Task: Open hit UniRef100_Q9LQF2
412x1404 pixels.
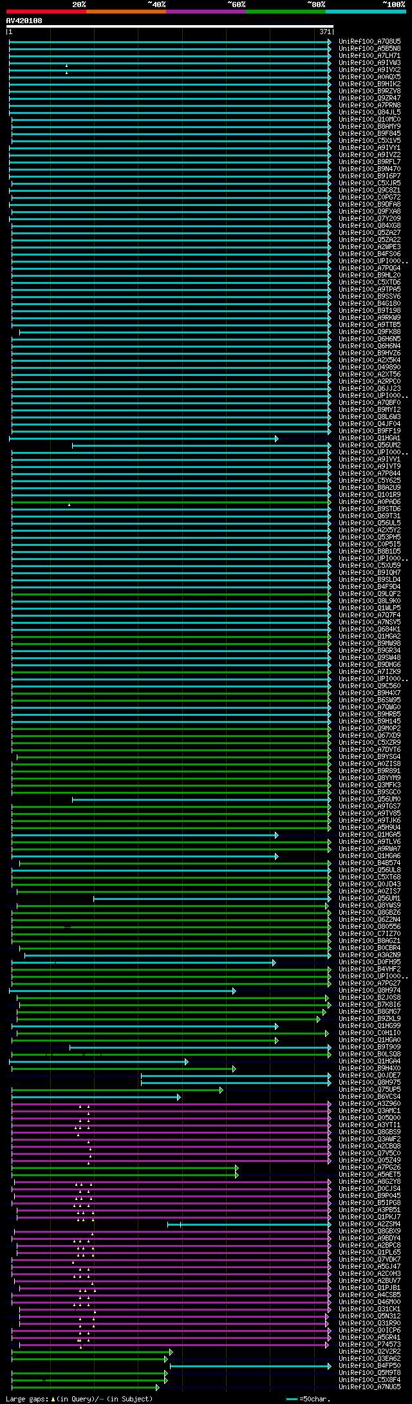Action: (370, 594)
